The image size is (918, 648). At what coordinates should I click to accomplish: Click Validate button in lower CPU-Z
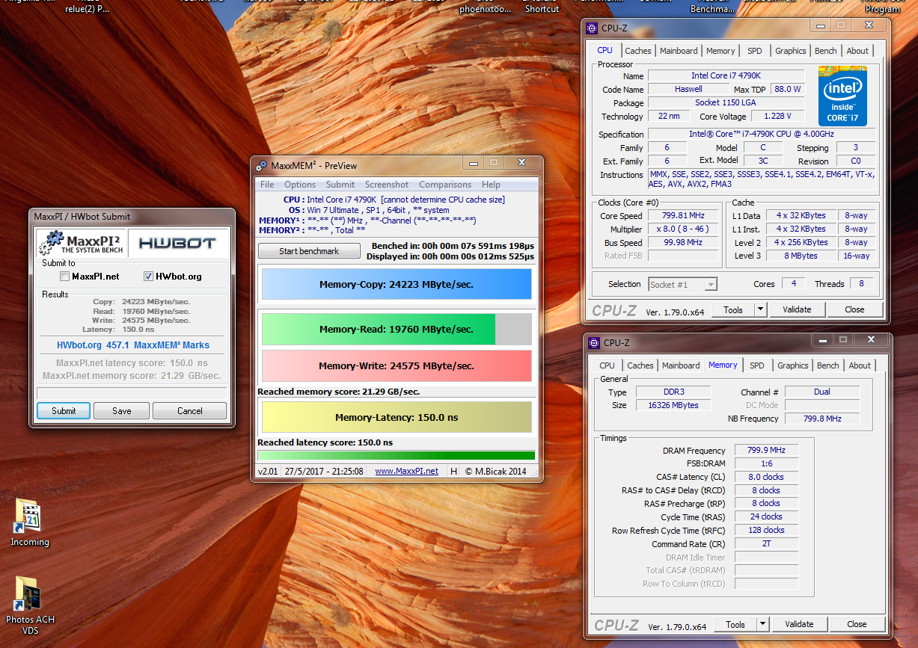tap(799, 624)
